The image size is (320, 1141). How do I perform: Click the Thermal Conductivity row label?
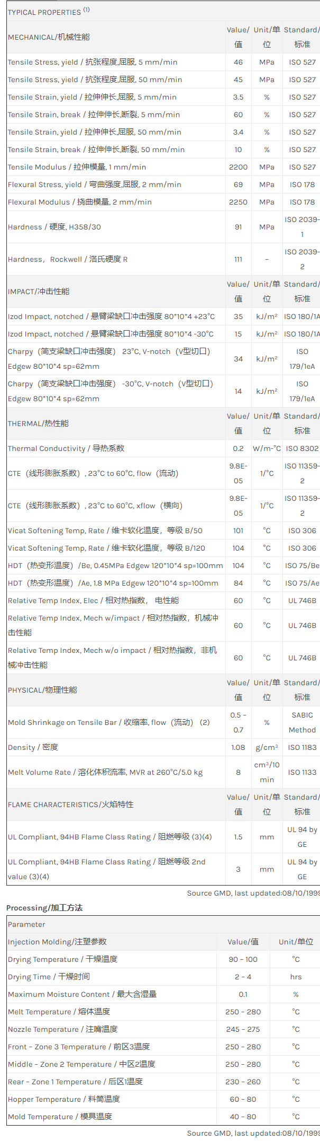click(x=66, y=448)
